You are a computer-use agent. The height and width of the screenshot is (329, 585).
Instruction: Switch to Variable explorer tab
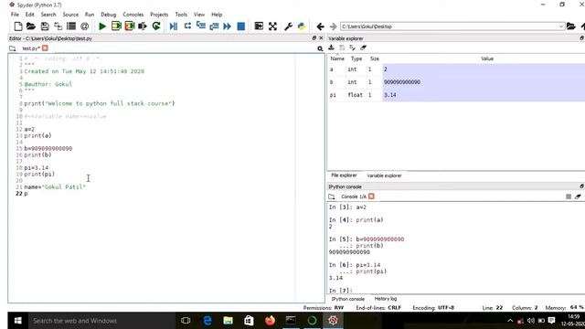(384, 175)
